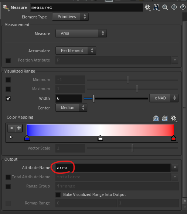Image resolution: width=187 pixels, height=214 pixels.
Task: Enable the Range Group checkbox
Action: tap(8, 186)
